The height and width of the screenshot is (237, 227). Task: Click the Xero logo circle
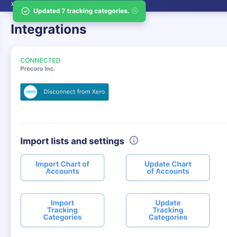click(31, 92)
